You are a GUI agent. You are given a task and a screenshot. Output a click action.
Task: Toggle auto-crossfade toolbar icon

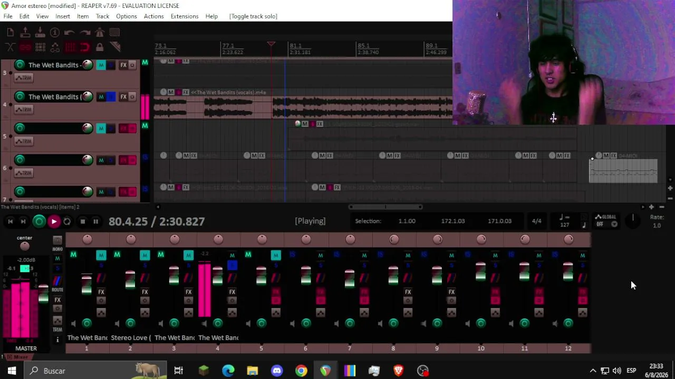[11, 47]
